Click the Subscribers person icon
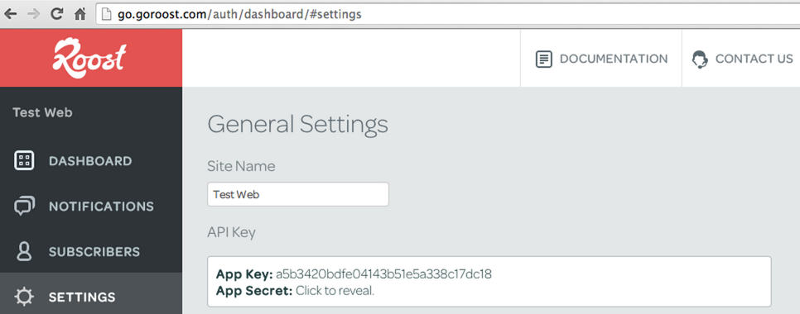800x314 pixels. [24, 251]
